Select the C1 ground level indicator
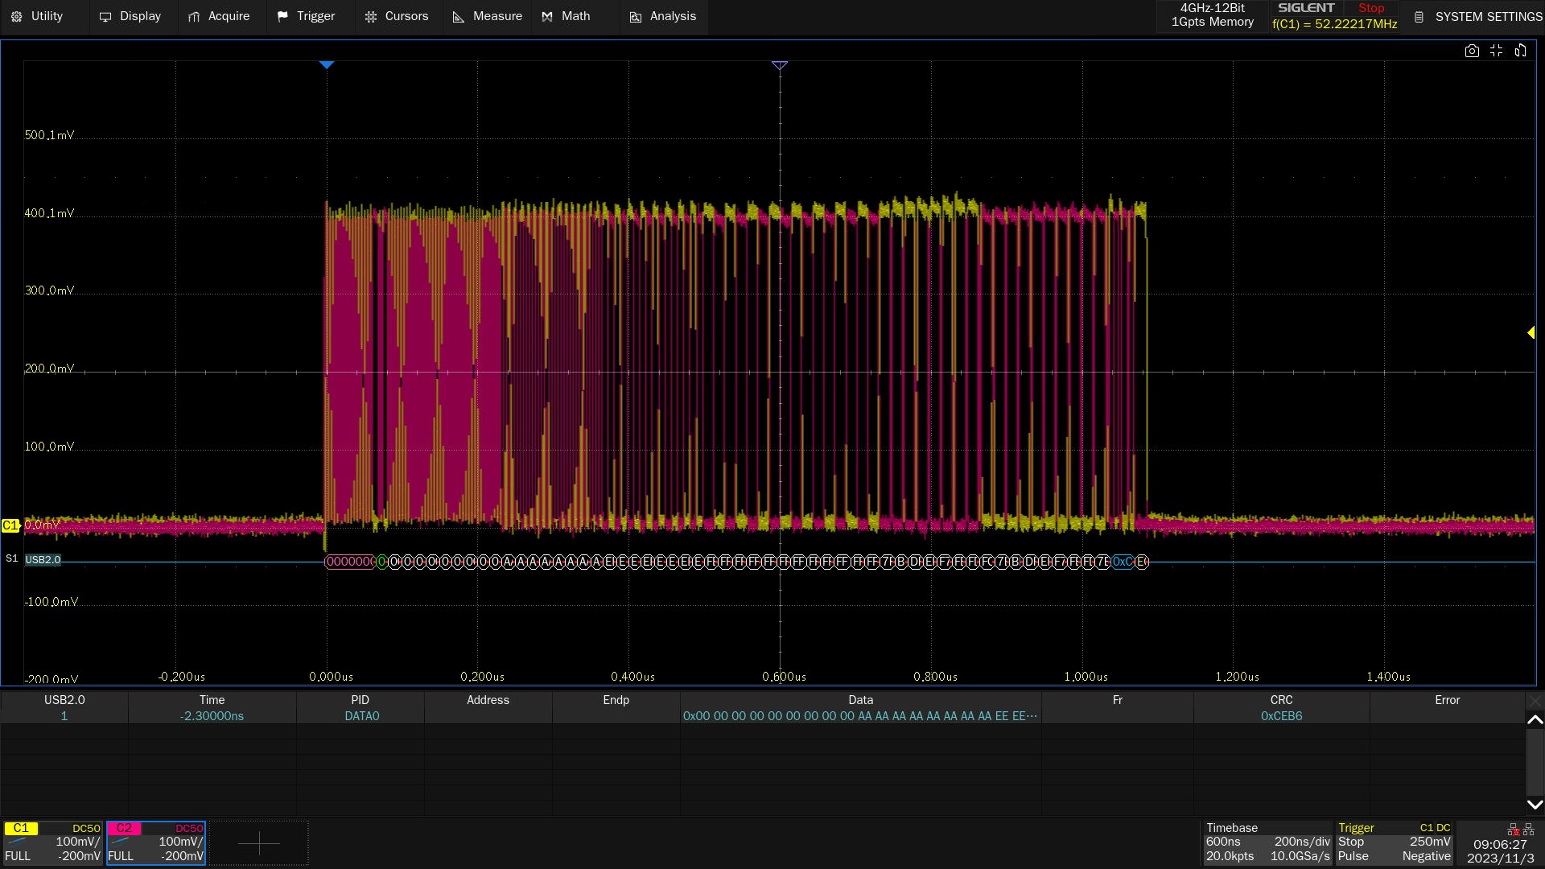The width and height of the screenshot is (1545, 869). 10,525
